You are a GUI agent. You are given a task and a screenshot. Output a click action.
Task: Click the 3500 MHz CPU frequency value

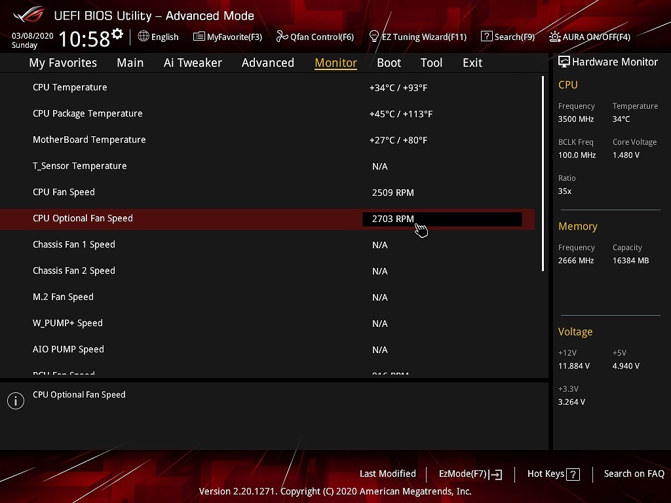[576, 119]
